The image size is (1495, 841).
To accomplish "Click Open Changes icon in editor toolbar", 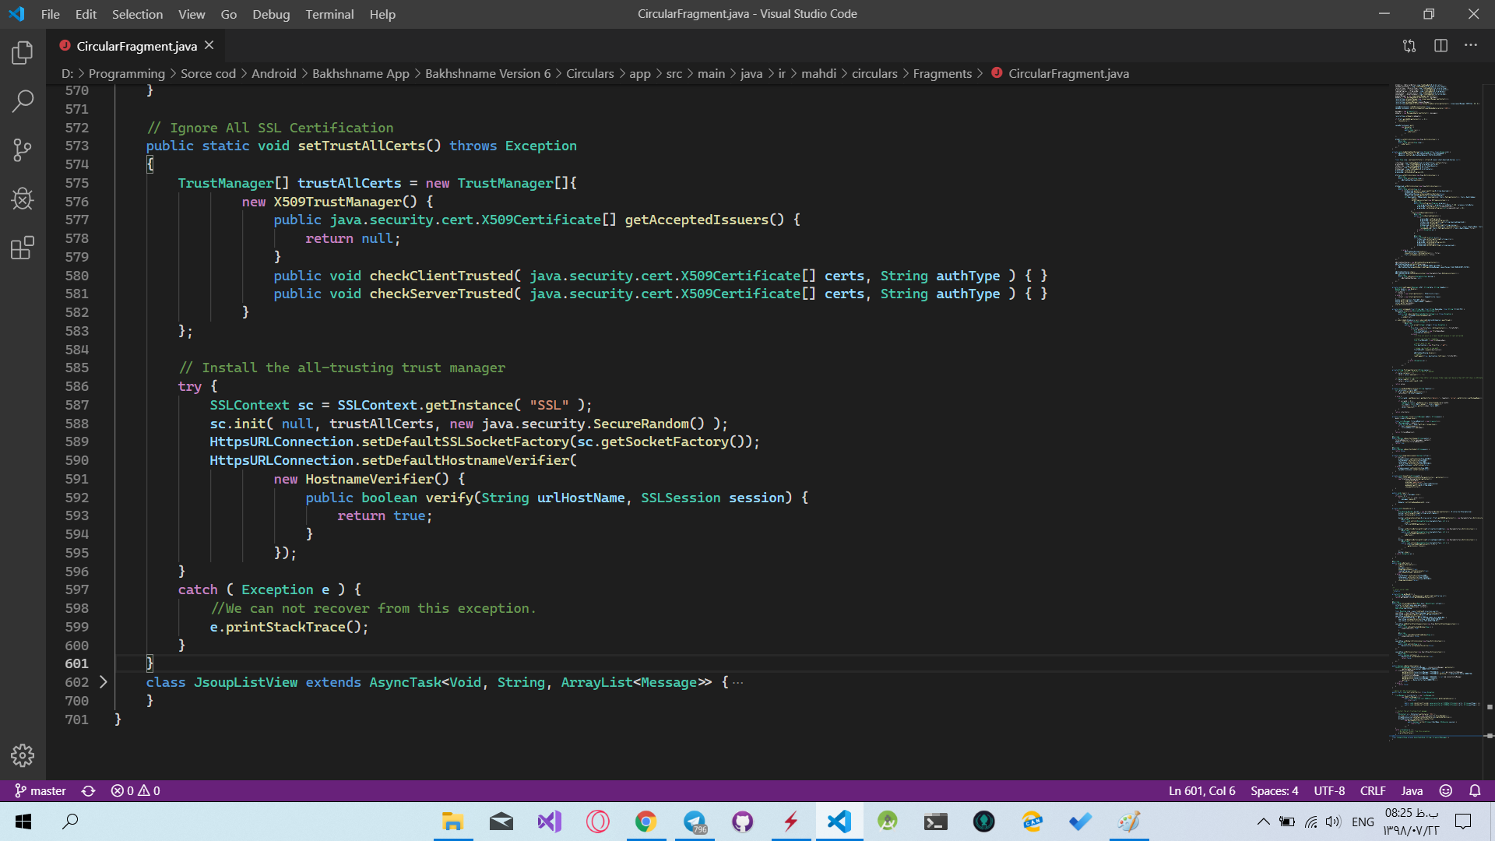I will click(x=1409, y=46).
